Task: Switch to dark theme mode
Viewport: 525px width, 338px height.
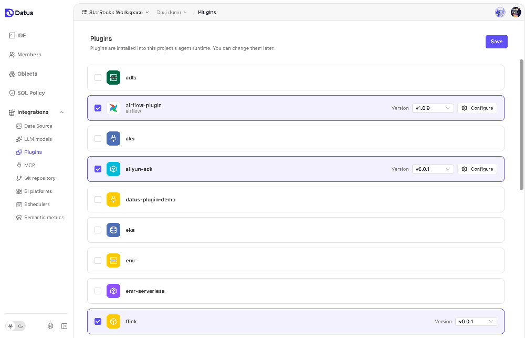Action: click(x=20, y=326)
